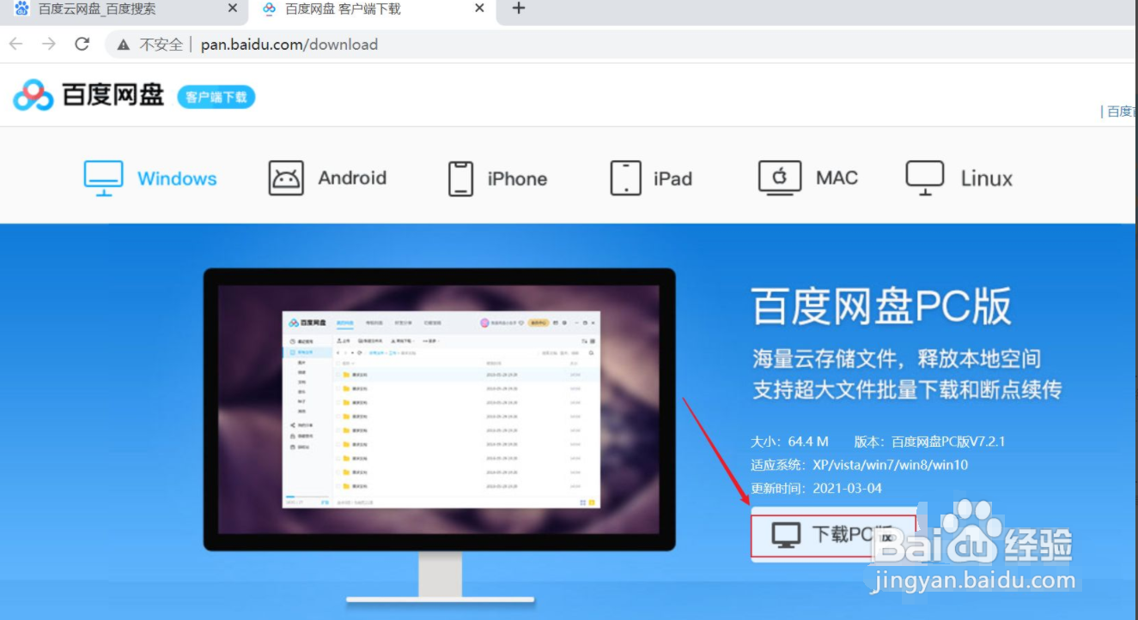The image size is (1138, 620).
Task: Open the Linux platform tab label
Action: 986,178
